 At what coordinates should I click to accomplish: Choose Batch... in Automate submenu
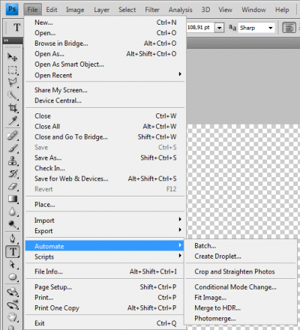(x=241, y=246)
